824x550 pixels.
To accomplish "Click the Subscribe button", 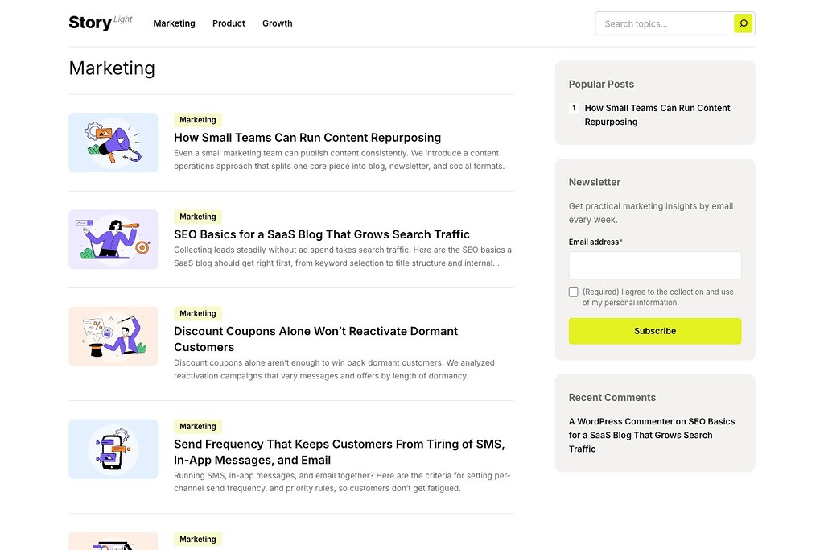I will click(x=655, y=331).
